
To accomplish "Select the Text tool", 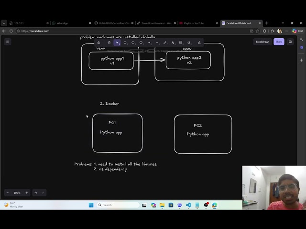I will coord(173,42).
